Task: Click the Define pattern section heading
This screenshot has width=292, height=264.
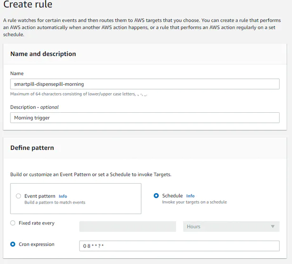Action: point(32,148)
